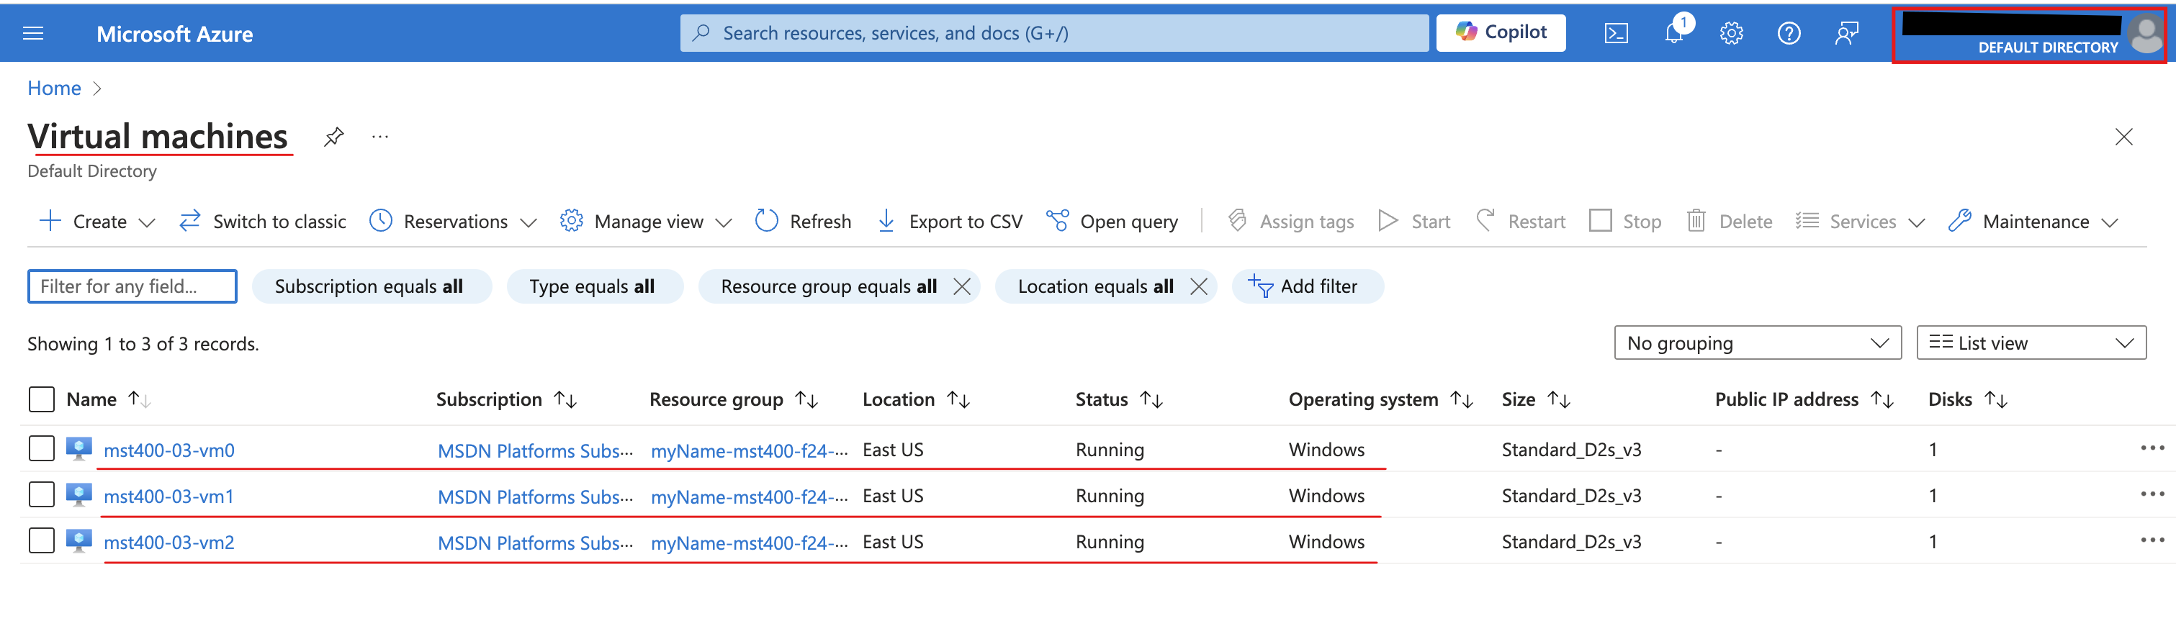Viewport: 2176px width, 626px height.
Task: Open the Resource group equals all filter
Action: [829, 286]
